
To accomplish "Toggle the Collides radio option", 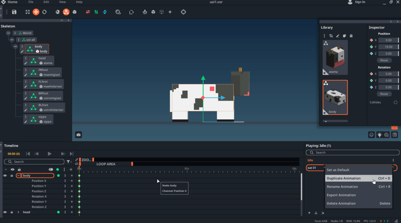I will tap(395, 102).
